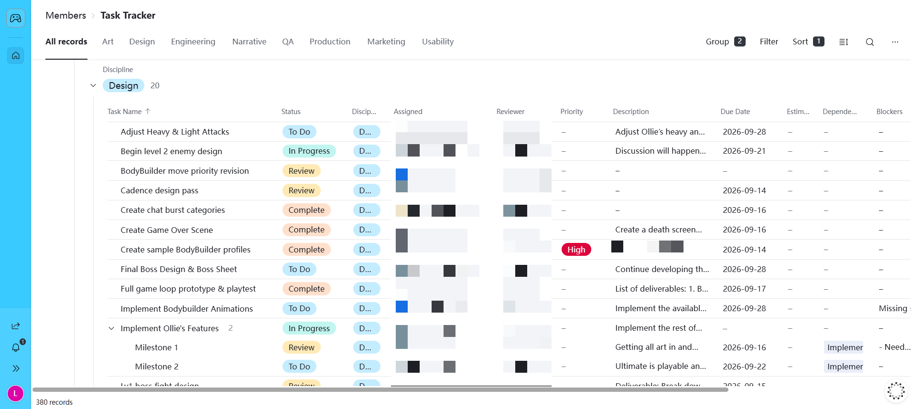Image resolution: width=911 pixels, height=409 pixels.
Task: Click the High priority tag
Action: (x=576, y=250)
